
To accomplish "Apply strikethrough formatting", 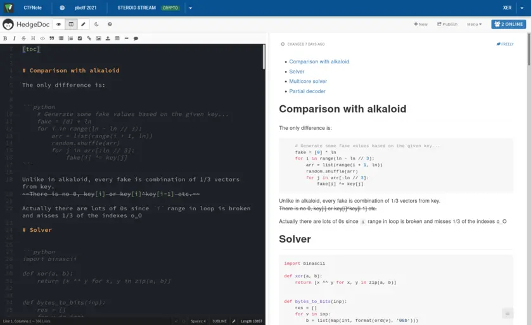I will (23, 38).
